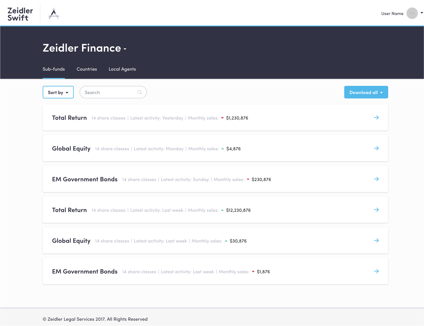The image size is (424, 326).
Task: Click the Zeidler Swift logo
Action: click(x=20, y=14)
